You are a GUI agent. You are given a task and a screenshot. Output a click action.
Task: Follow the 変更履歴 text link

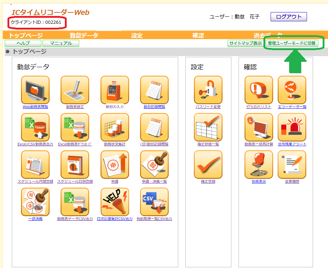292,182
